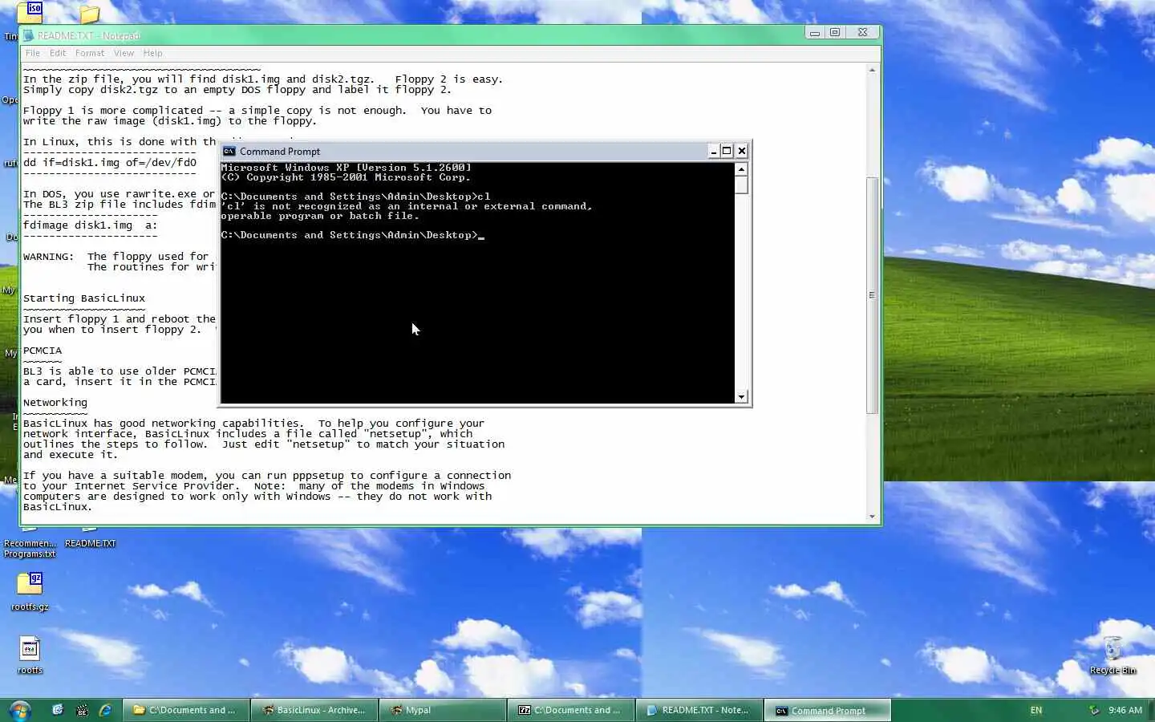Maximize the Command Prompt window
Viewport: 1155px width, 722px height.
coord(727,151)
